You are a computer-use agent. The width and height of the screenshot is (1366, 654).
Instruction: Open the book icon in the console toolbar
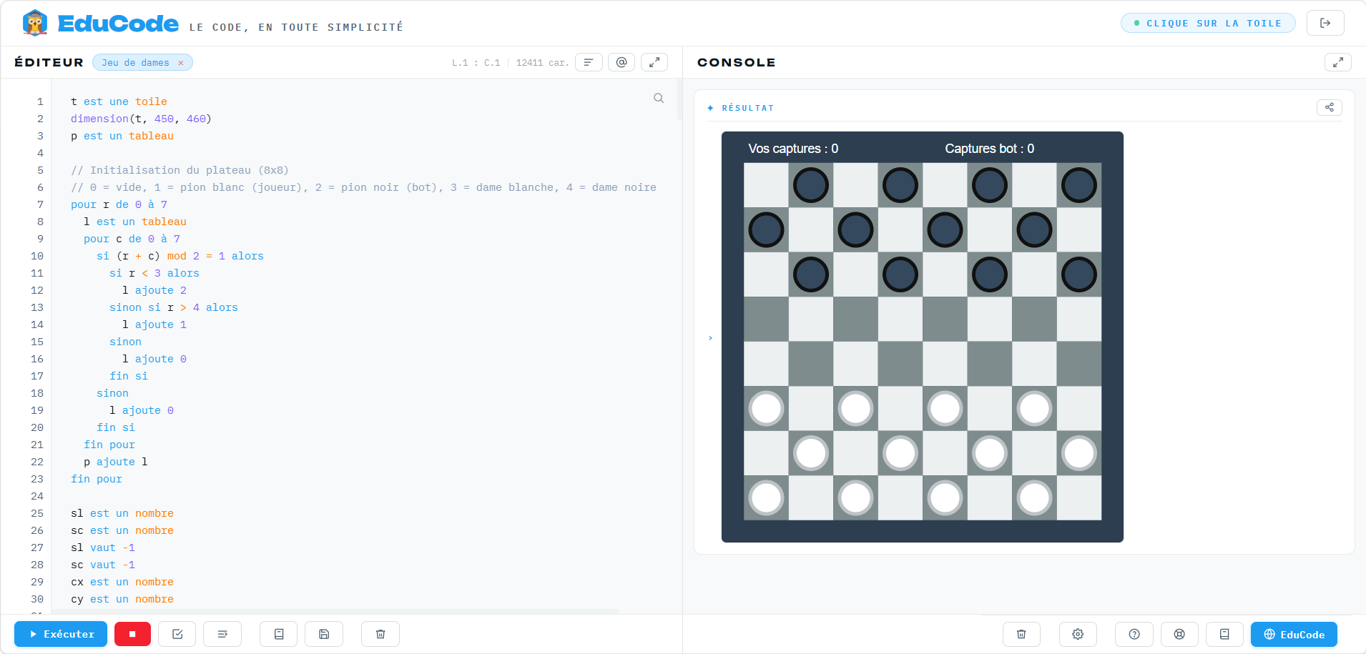pos(1224,634)
